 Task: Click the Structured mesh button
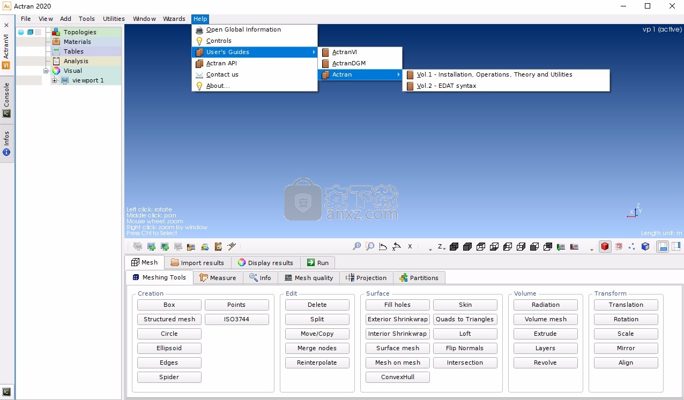[169, 319]
